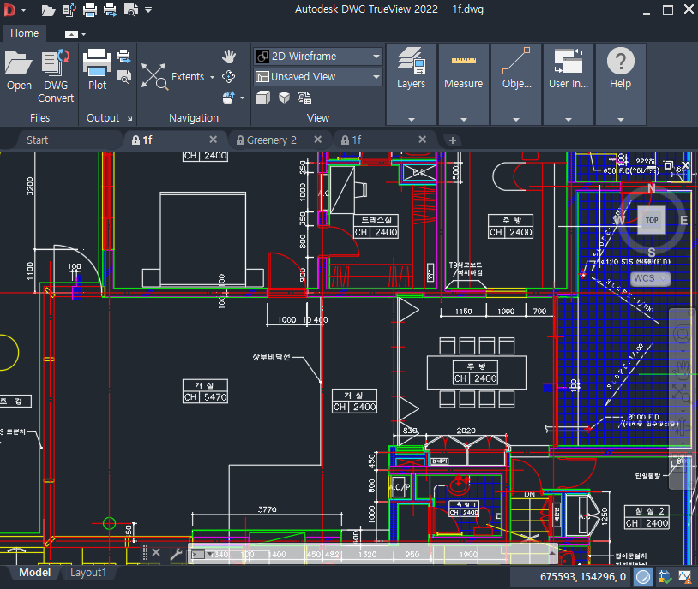Open the Extents zoom options dropdown arrow
The width and height of the screenshot is (698, 589).
tap(213, 77)
